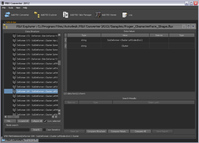Click the icon beside Deformer 179

pos(14,68)
